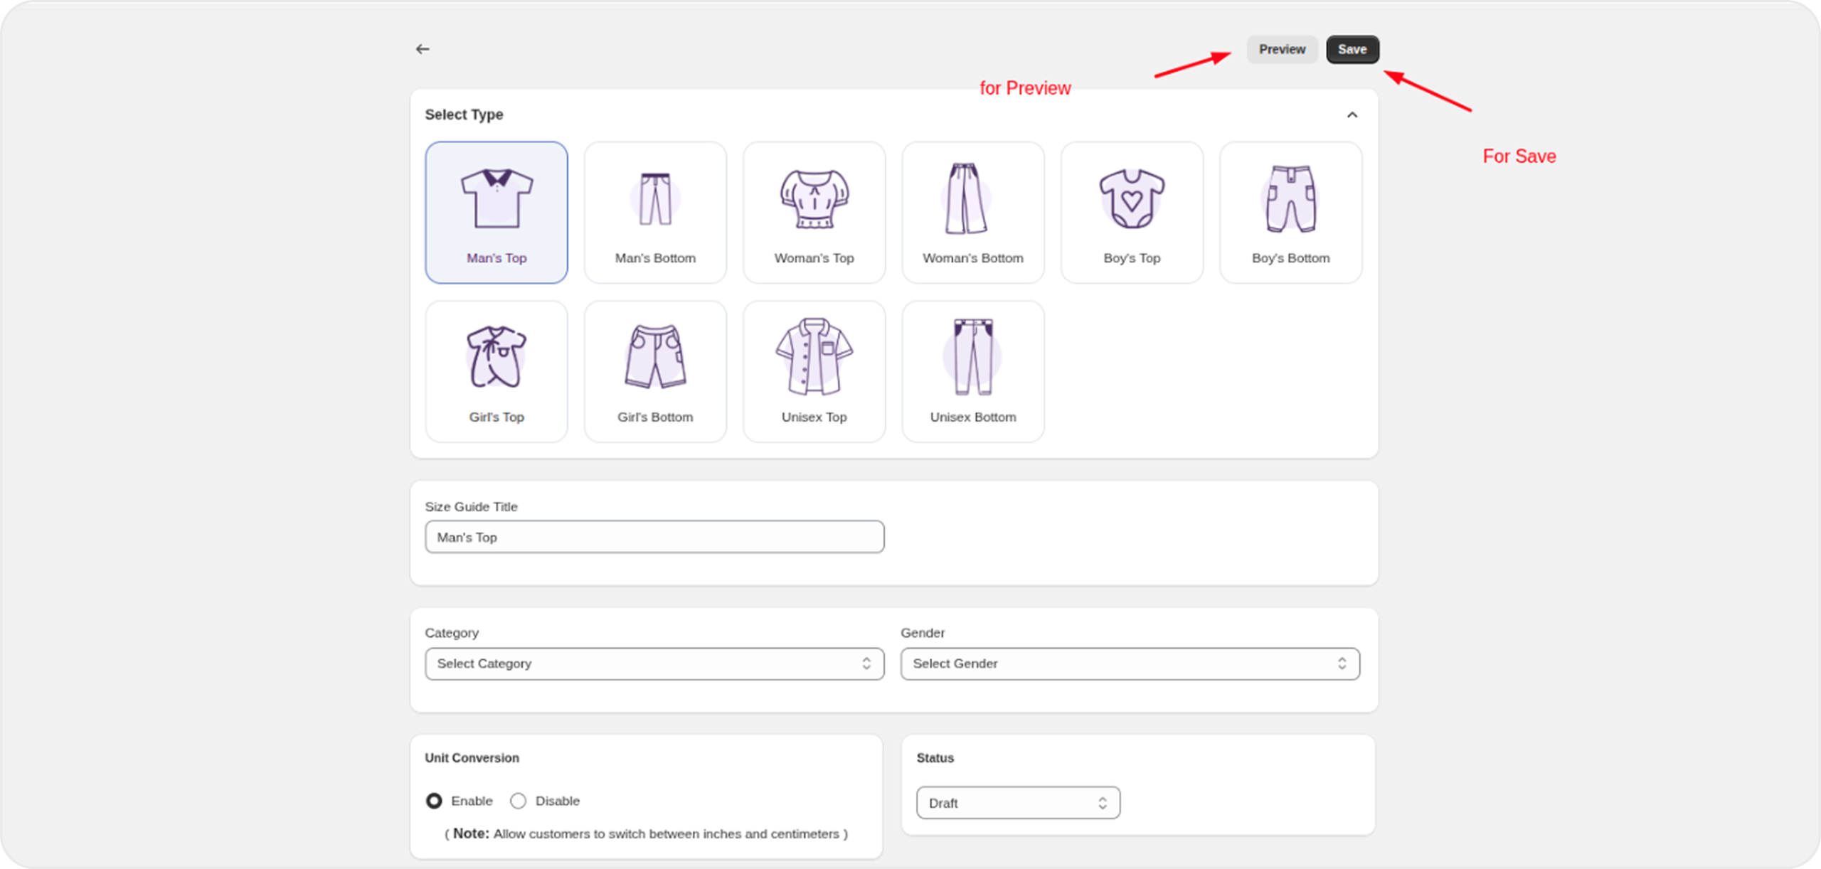
Task: Collapse the Select Type section chevron
Action: pos(1352,114)
